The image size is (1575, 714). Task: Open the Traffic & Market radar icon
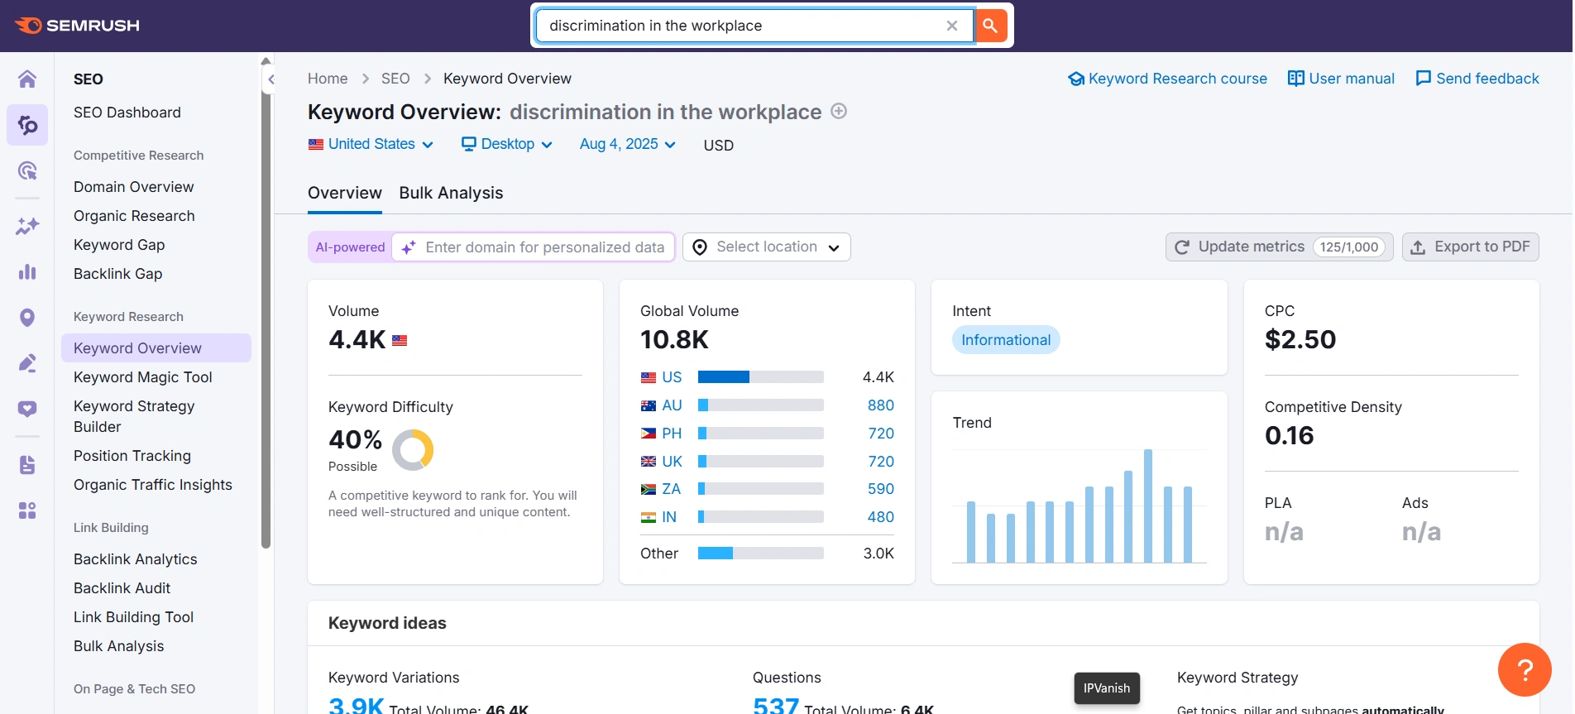27,170
